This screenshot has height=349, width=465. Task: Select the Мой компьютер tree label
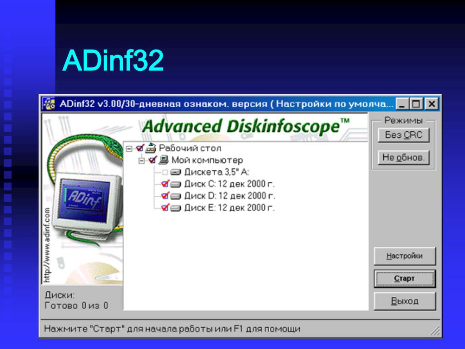(207, 160)
